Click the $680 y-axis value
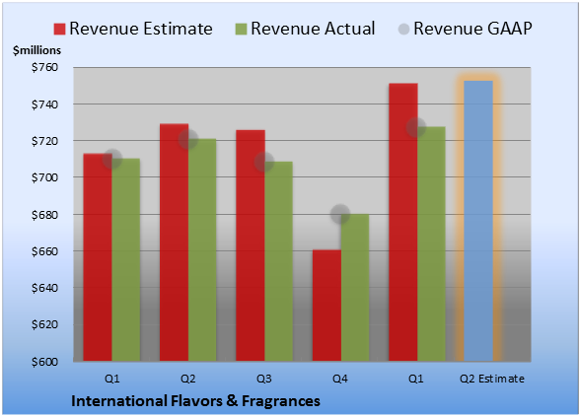This screenshot has width=580, height=416. [44, 215]
